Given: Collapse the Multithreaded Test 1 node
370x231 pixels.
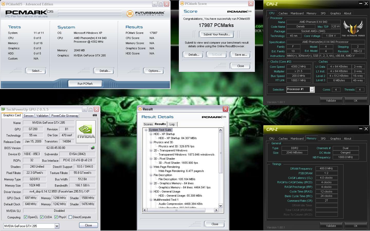Looking at the screenshot, I should tap(151, 200).
